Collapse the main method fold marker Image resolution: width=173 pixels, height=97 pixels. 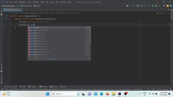[x=10, y=19]
